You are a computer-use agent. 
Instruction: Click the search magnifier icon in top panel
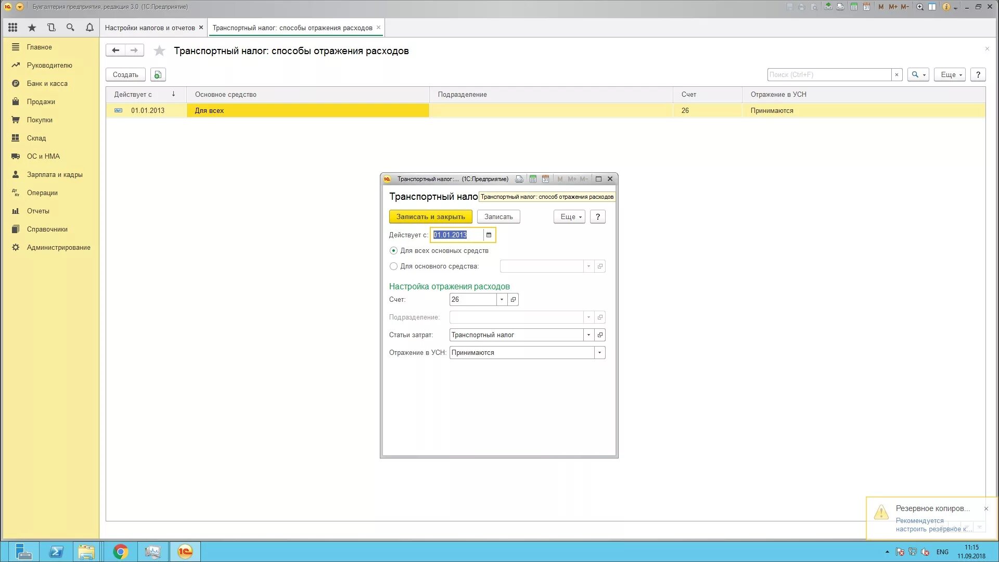pyautogui.click(x=70, y=28)
